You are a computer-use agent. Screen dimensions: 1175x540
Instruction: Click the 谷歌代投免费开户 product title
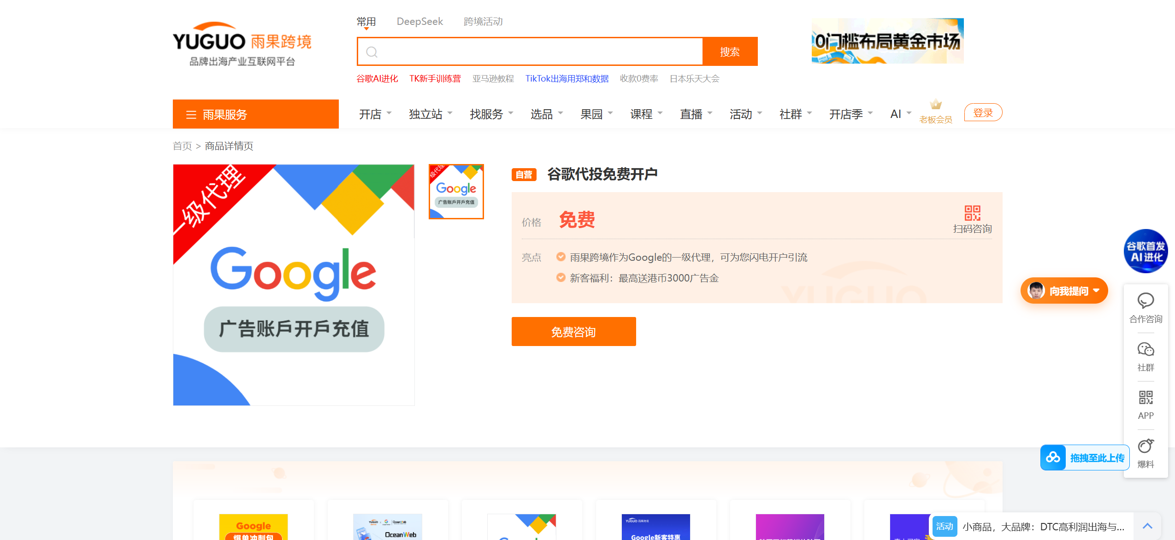602,175
